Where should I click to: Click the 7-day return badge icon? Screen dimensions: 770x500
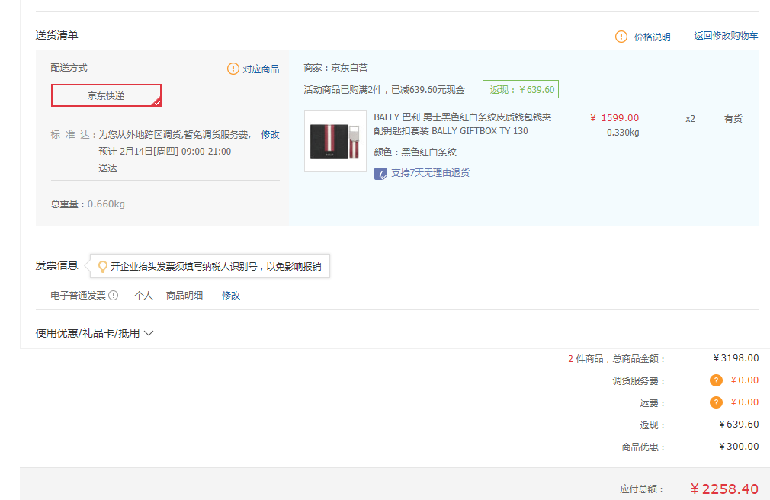(380, 173)
